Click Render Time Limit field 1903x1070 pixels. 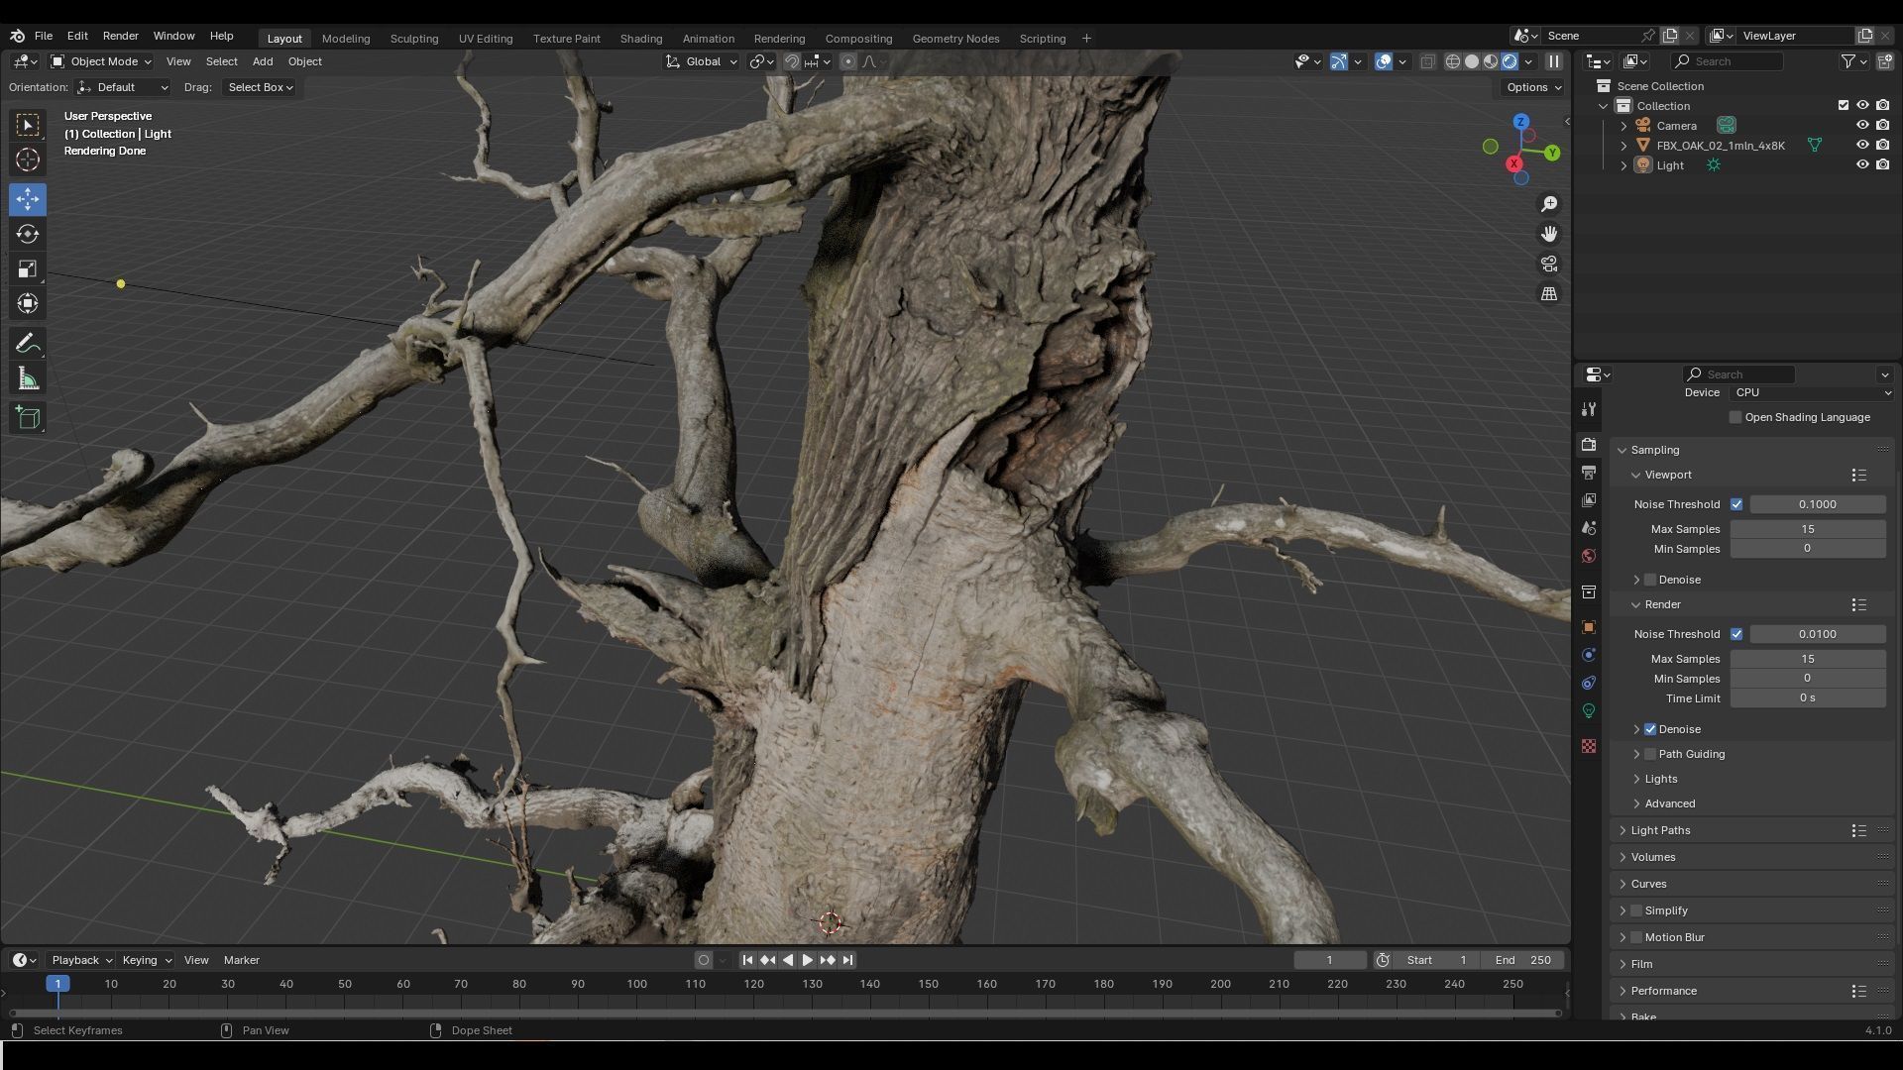pos(1807,698)
